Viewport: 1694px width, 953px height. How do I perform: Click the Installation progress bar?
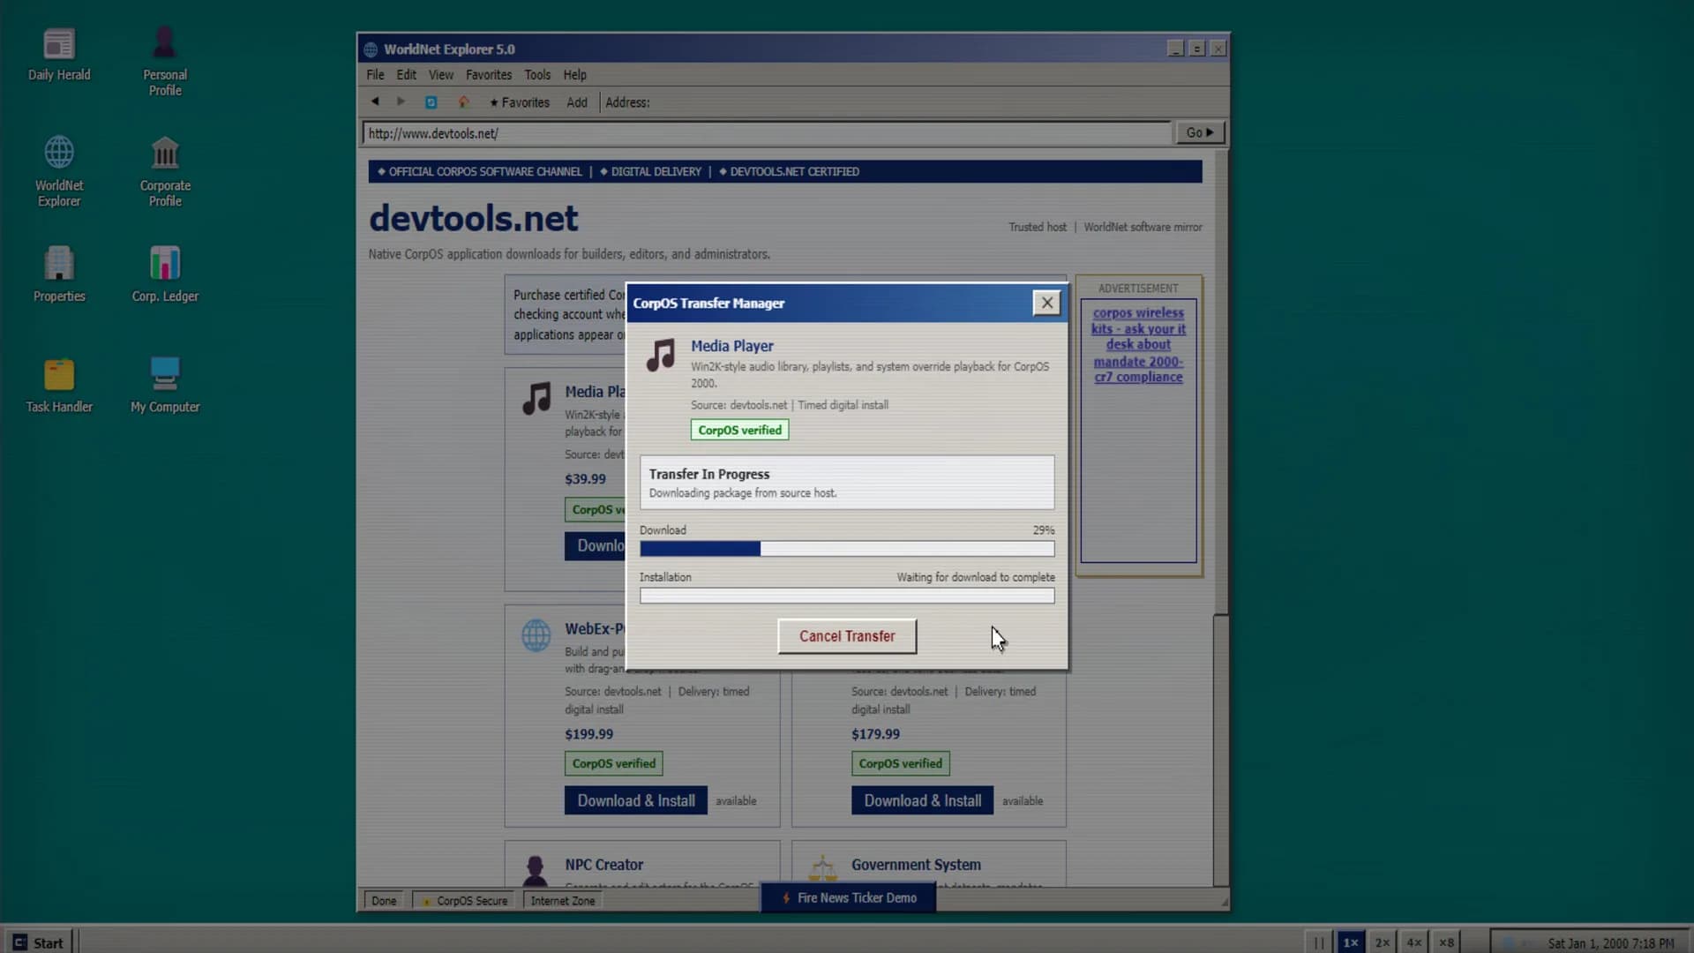pos(847,596)
